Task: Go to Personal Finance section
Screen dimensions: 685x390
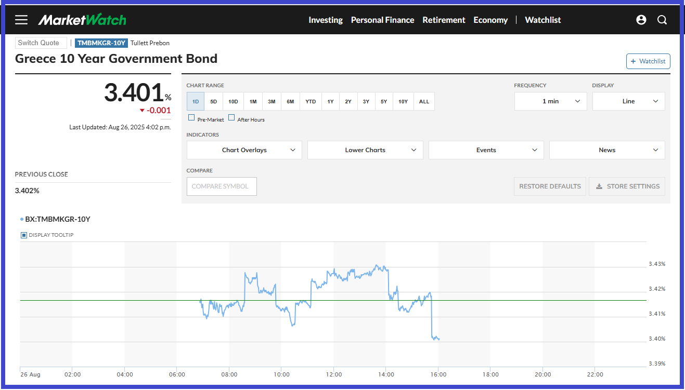Action: point(382,20)
